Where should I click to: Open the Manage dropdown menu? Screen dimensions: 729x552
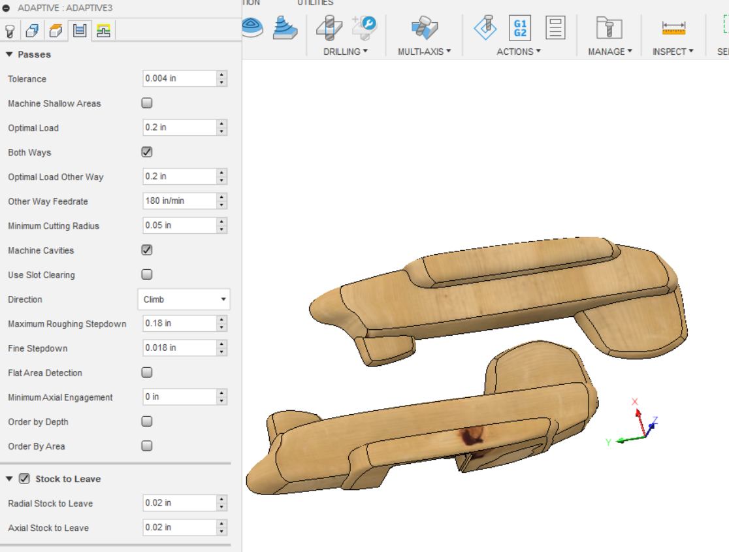click(x=609, y=52)
